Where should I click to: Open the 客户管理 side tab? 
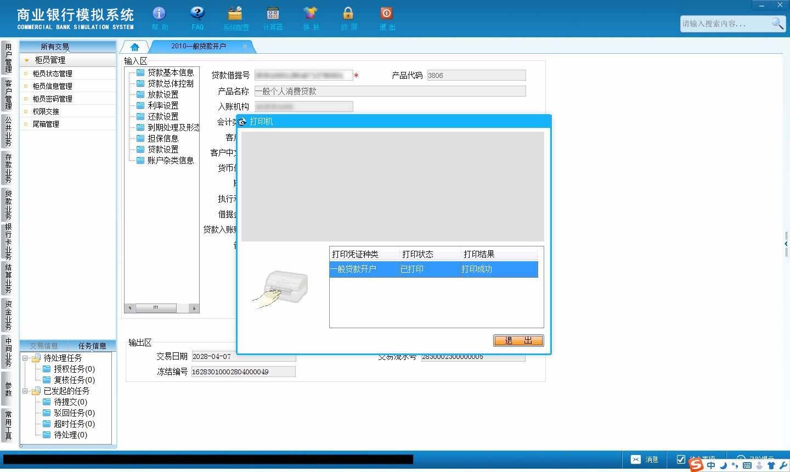[8, 94]
